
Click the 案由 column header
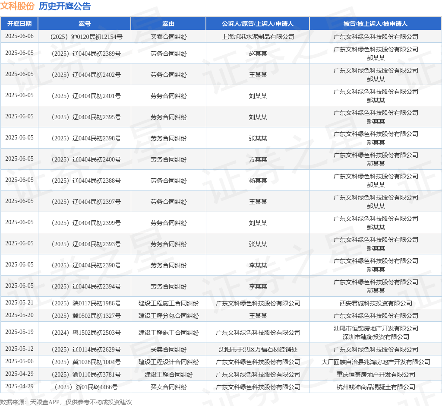click(x=168, y=24)
